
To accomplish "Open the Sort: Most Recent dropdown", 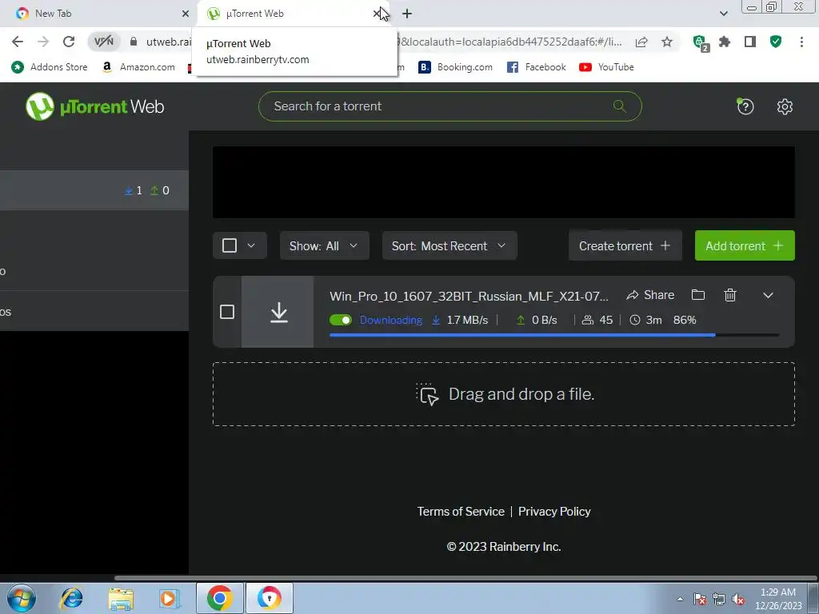I will [449, 245].
